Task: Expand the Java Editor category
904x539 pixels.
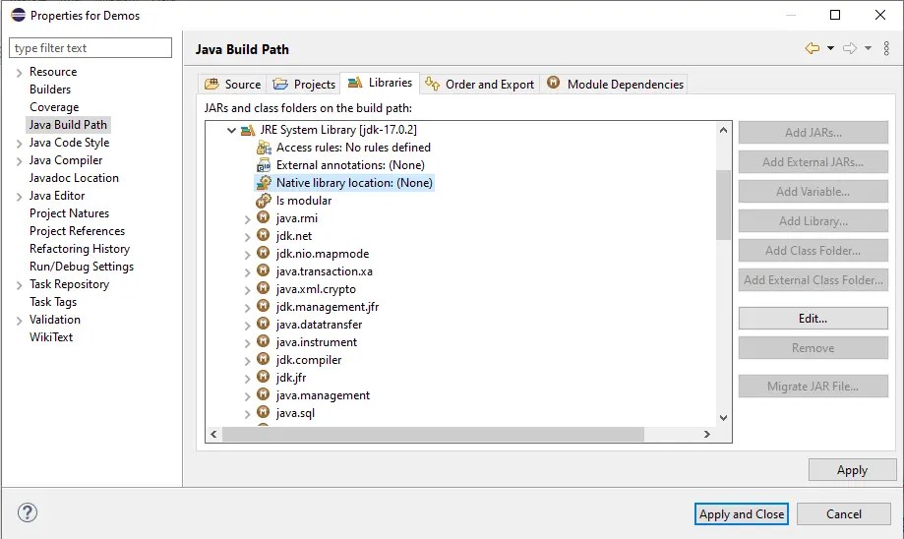Action: point(19,197)
